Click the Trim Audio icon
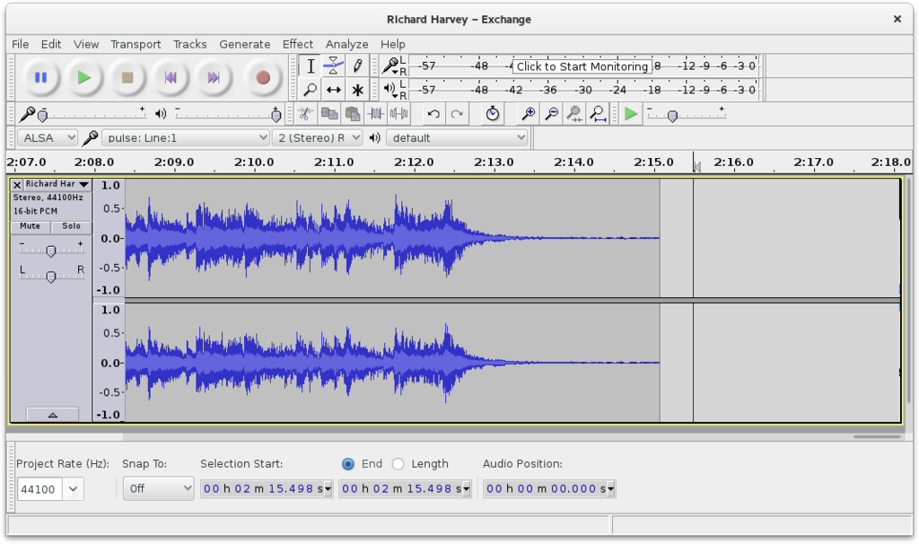Screen dimensions: 919x544 point(376,114)
